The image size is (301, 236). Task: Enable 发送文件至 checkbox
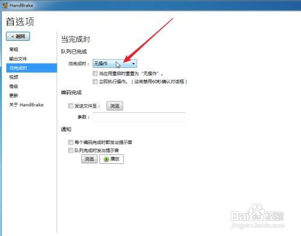coord(70,106)
